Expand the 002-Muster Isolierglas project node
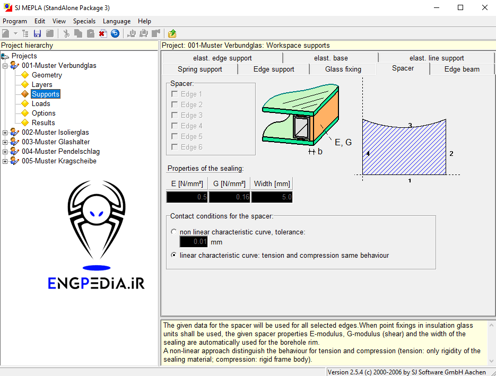The image size is (496, 376). 5,133
